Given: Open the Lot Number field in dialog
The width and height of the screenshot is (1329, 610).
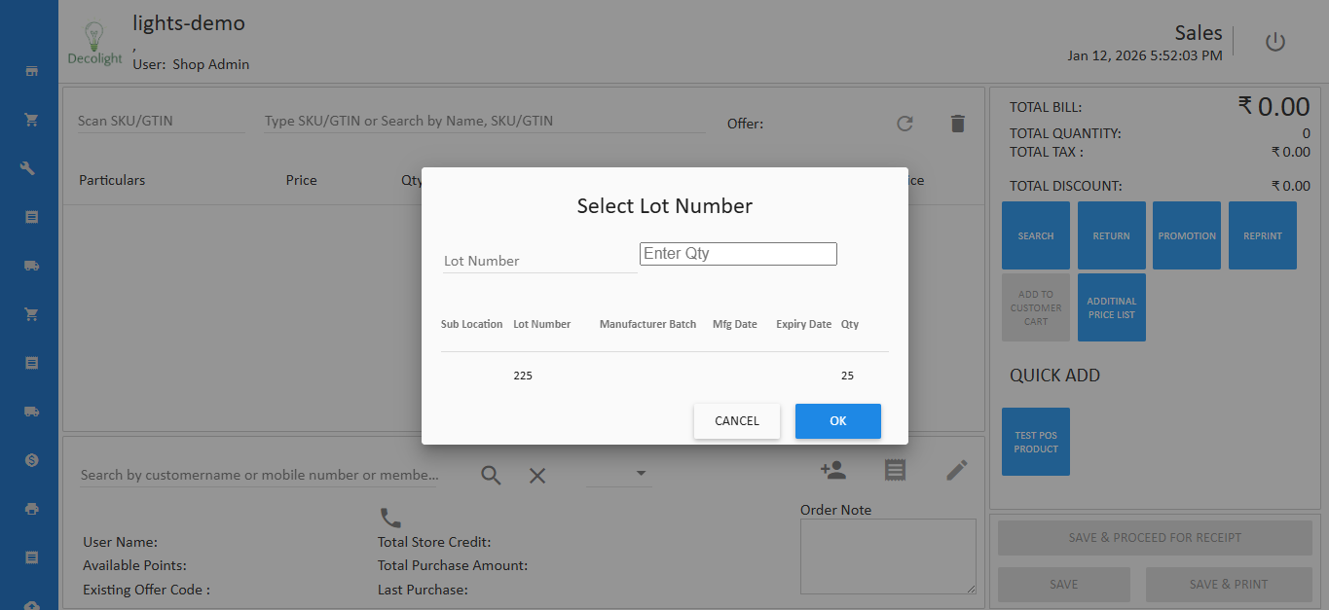Looking at the screenshot, I should click(539, 260).
